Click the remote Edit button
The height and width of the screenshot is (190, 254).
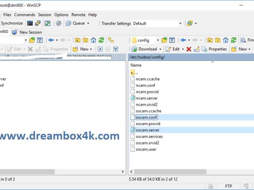pyautogui.click(x=173, y=49)
